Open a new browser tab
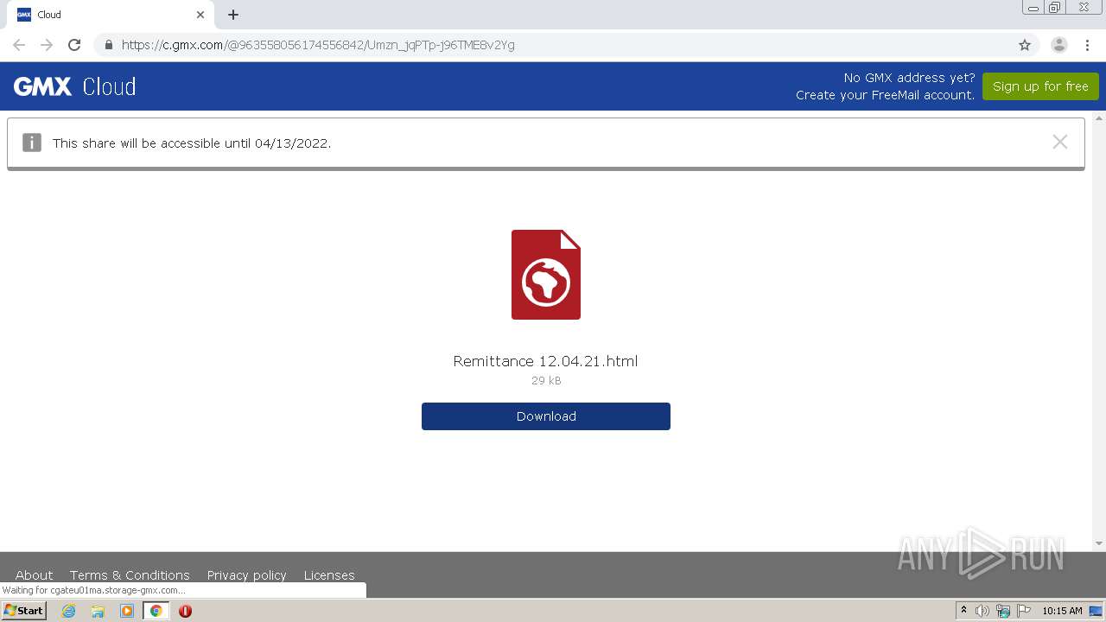 click(233, 15)
